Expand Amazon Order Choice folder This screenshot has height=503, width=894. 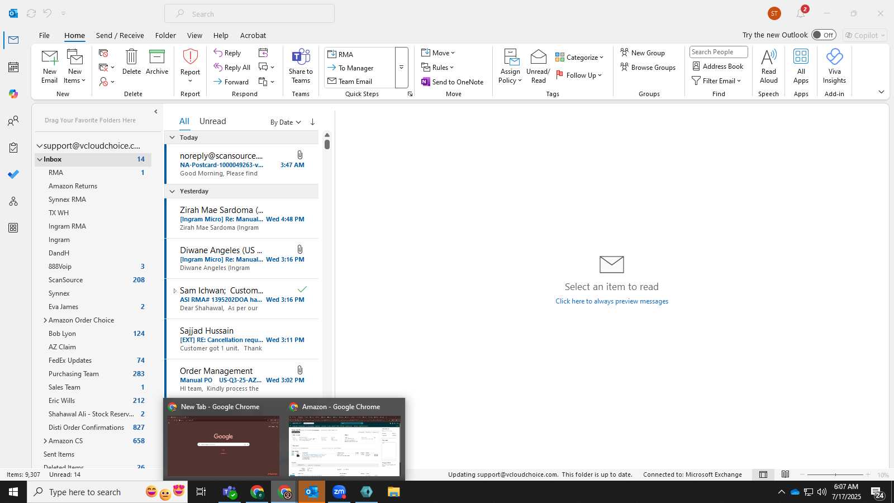(45, 320)
